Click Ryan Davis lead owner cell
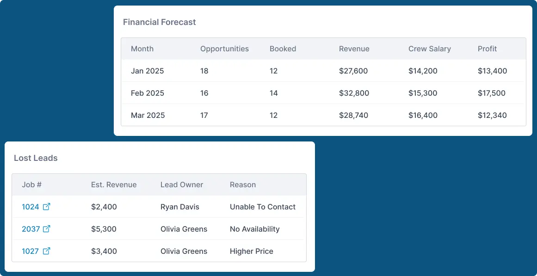Screen dimensions: 537x276 [x=179, y=207]
